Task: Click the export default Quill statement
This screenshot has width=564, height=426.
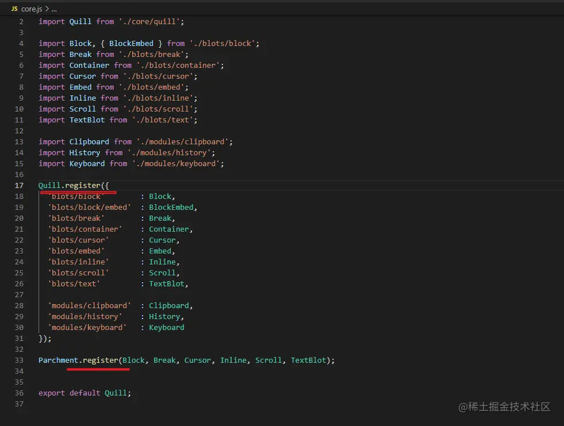Action: click(x=85, y=393)
